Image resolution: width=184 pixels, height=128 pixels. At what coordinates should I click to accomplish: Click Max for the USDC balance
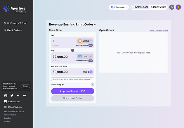(91, 61)
